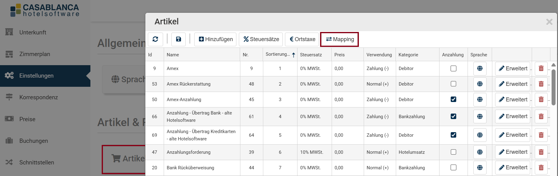Click the refresh icon in Artikel toolbar
The width and height of the screenshot is (558, 176).
tap(155, 39)
